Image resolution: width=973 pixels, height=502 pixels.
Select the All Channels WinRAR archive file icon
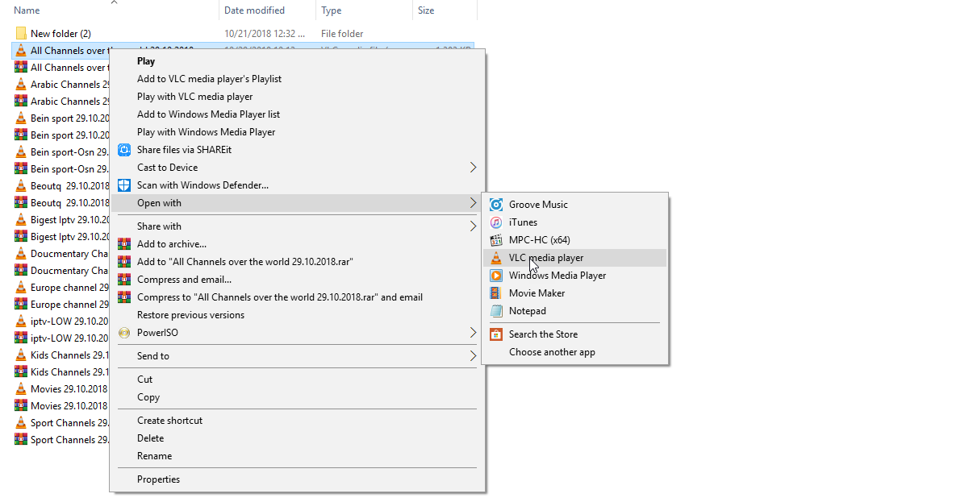click(x=21, y=68)
